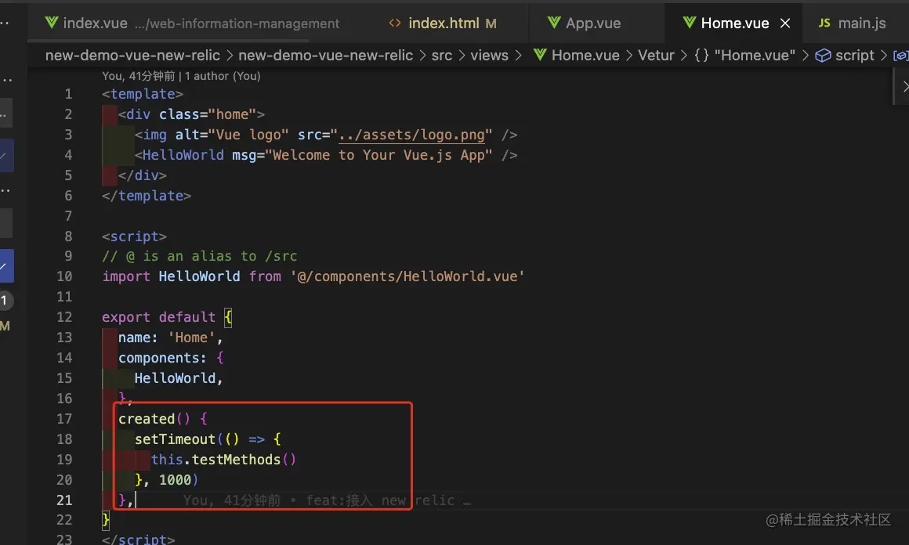Open the Vetur breadcrumb segment

coord(656,55)
